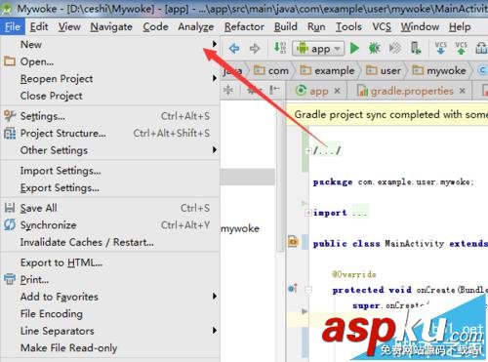The width and height of the screenshot is (488, 362).
Task: Open the Tools menu
Action: (x=348, y=26)
